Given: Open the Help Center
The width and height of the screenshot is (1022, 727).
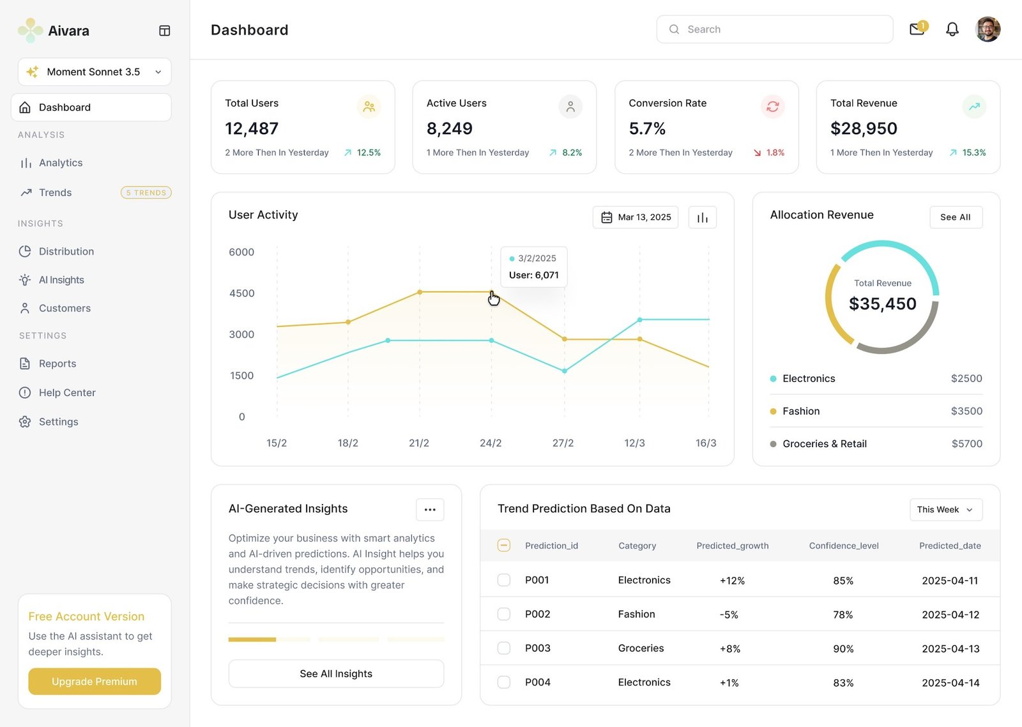Looking at the screenshot, I should [x=66, y=392].
